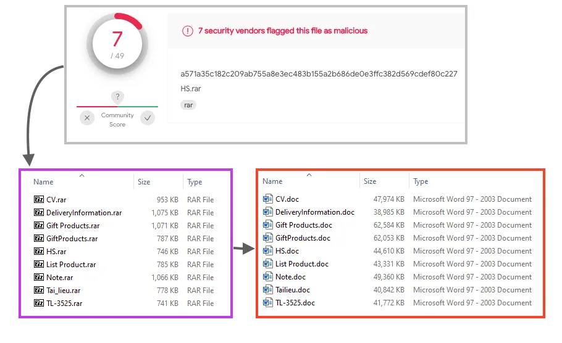Click the Word icon of TL-3525.doc

click(268, 302)
